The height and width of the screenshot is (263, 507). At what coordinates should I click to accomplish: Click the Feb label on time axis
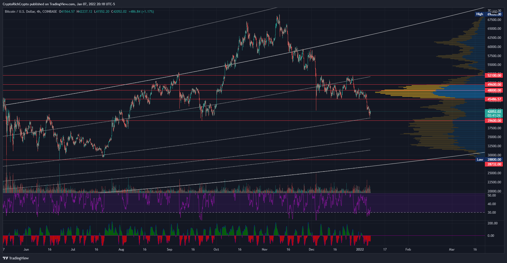pos(408,249)
